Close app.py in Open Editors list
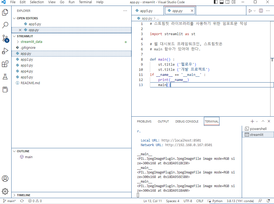Viewport: 274px width, 204px height. (20, 30)
